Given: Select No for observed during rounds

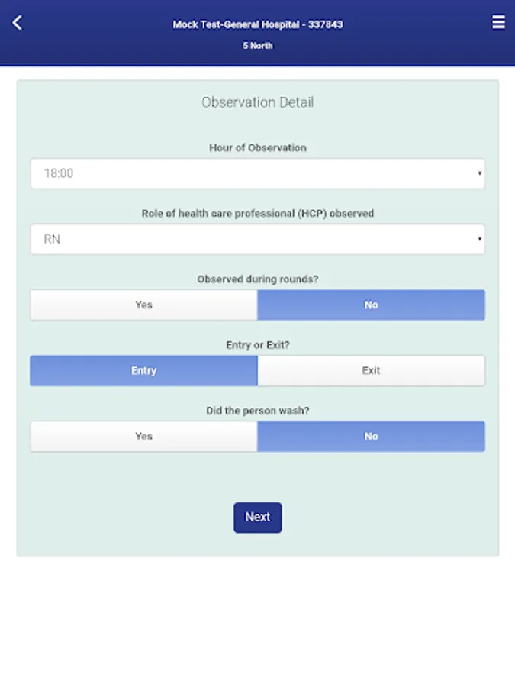Looking at the screenshot, I should click(371, 305).
